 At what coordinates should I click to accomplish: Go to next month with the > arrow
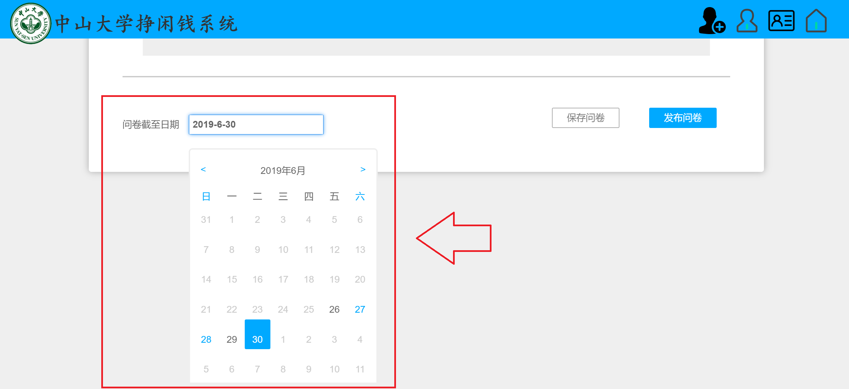(363, 170)
